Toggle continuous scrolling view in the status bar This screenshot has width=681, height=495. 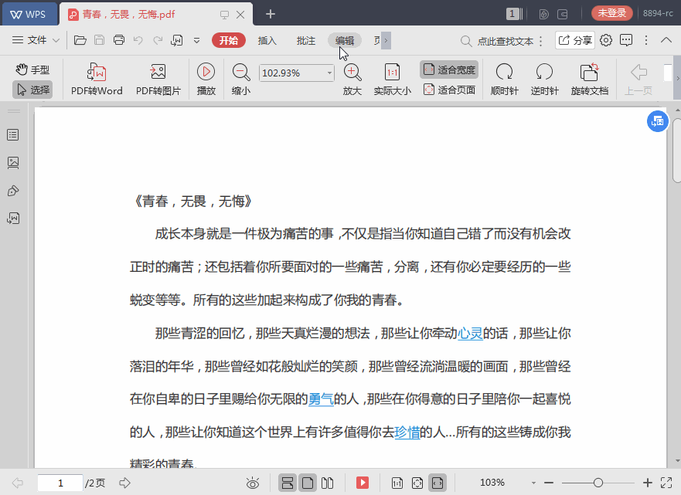(x=288, y=483)
